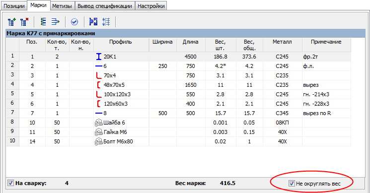Click the Кол-во, т. column header

(57, 45)
